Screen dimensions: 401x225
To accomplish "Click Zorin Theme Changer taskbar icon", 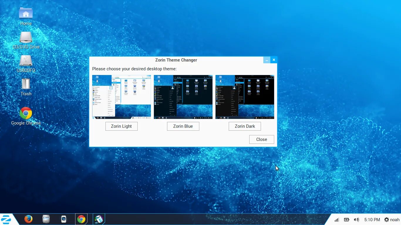I will (x=99, y=219).
